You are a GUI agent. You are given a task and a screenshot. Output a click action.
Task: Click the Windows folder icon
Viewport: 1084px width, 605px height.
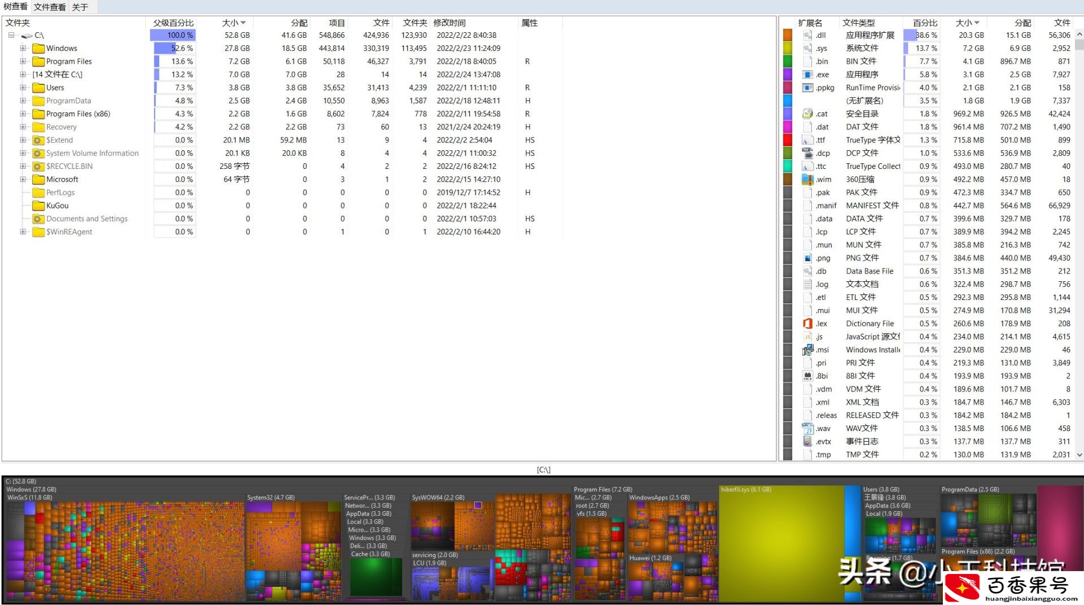pos(38,48)
